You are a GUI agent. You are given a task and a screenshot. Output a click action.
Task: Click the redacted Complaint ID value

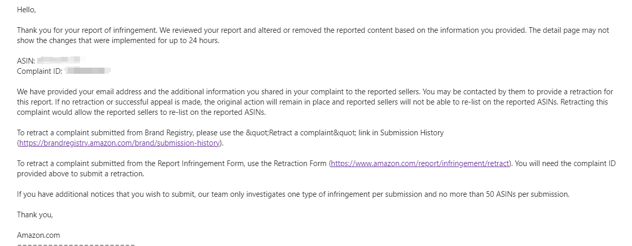tap(88, 71)
